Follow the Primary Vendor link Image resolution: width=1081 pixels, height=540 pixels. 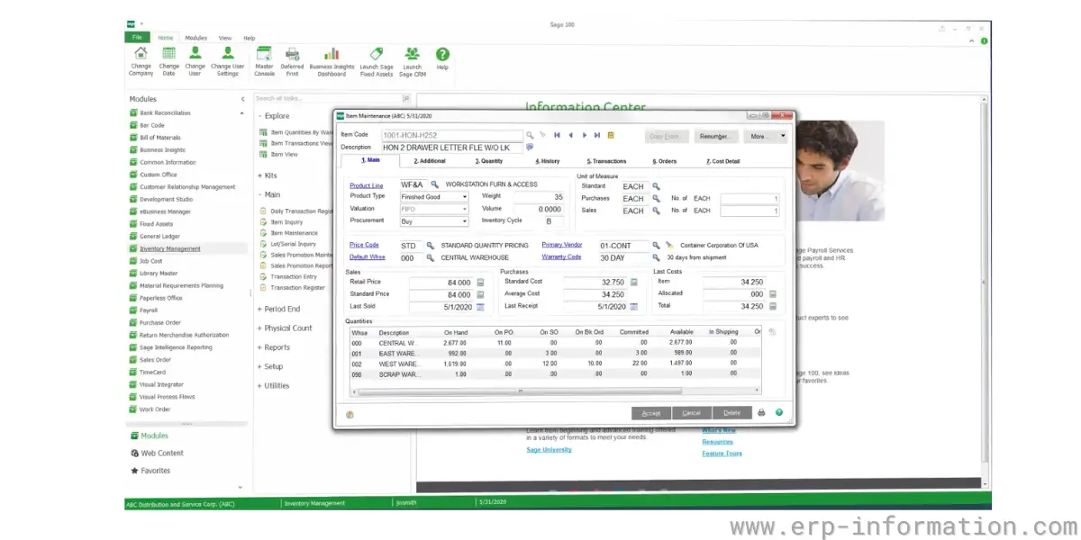[x=562, y=245]
